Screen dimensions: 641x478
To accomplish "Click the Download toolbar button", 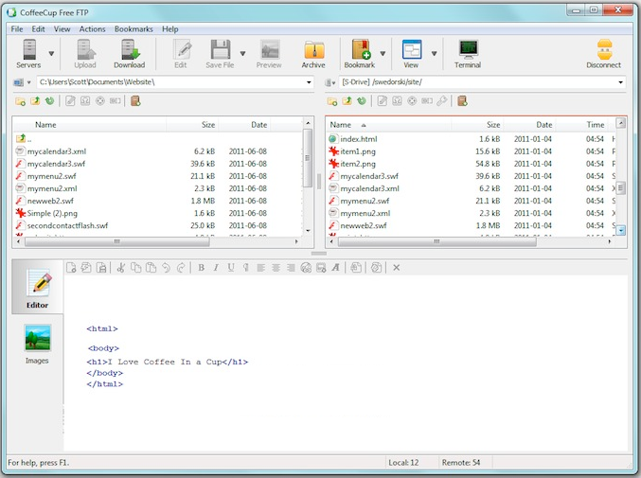I will click(x=130, y=53).
